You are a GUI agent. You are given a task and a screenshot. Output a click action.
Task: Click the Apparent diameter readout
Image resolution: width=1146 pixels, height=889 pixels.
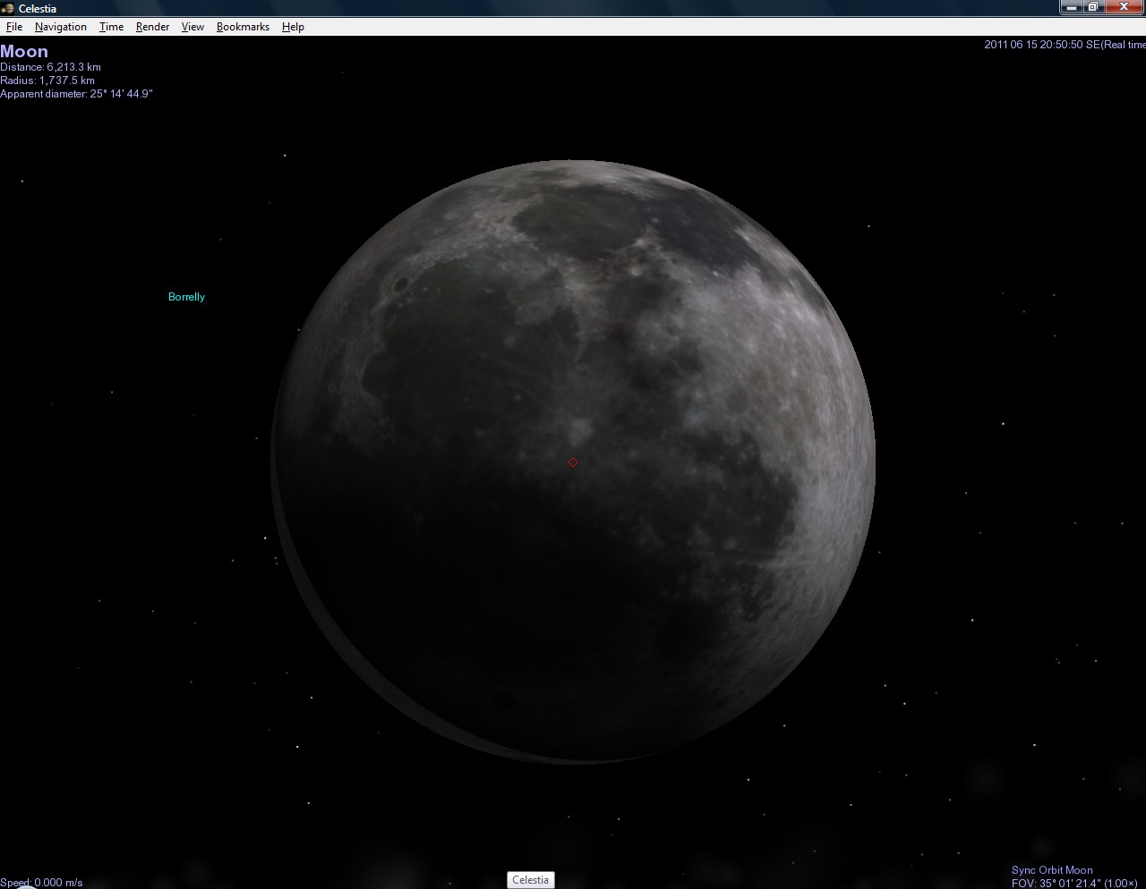click(76, 94)
